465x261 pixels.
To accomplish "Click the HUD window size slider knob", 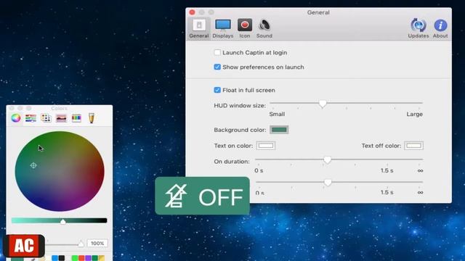I will click(323, 104).
